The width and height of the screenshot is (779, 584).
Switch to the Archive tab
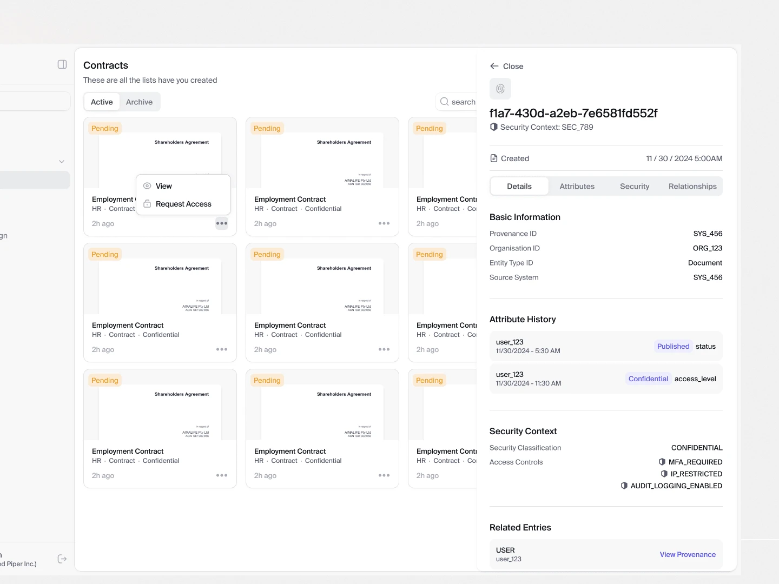click(x=139, y=102)
